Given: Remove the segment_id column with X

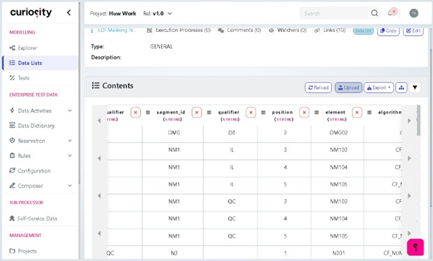Looking at the screenshot, I should (196, 112).
